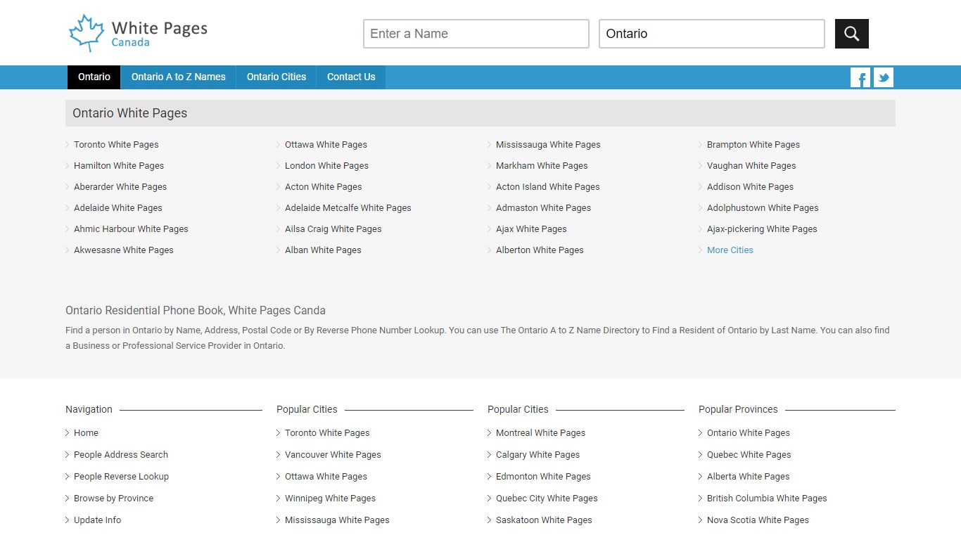The width and height of the screenshot is (961, 540).
Task: Open British Columbia White Pages link
Action: (x=767, y=499)
